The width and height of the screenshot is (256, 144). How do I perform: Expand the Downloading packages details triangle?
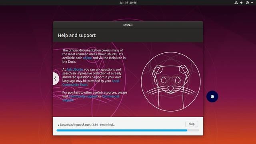[x=58, y=125]
